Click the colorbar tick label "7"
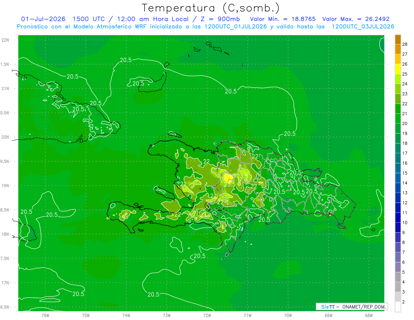The height and width of the screenshot is (320, 414). coord(404,252)
